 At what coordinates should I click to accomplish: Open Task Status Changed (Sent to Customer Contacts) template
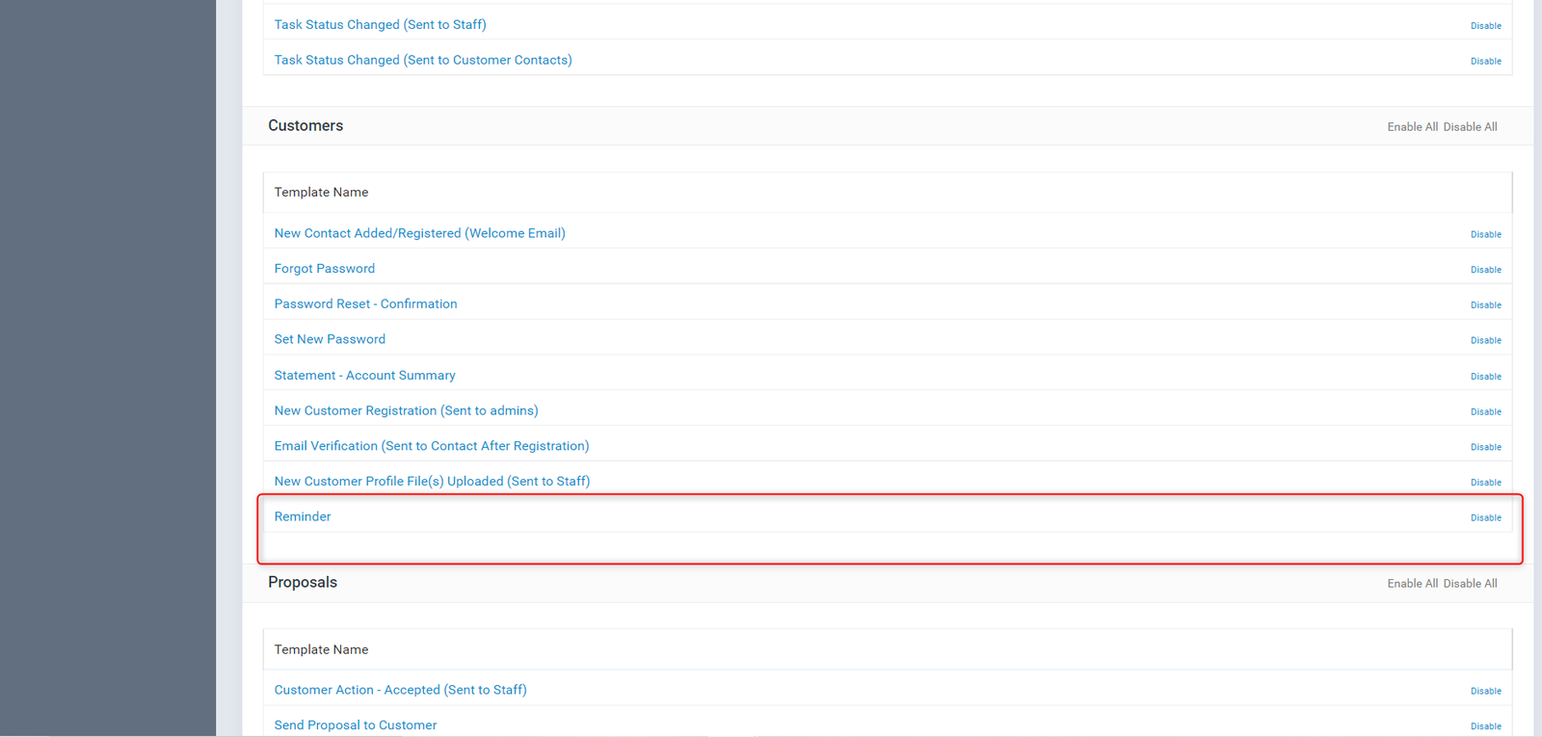[423, 60]
